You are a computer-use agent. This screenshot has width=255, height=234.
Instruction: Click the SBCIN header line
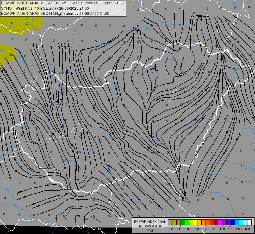tap(55, 14)
